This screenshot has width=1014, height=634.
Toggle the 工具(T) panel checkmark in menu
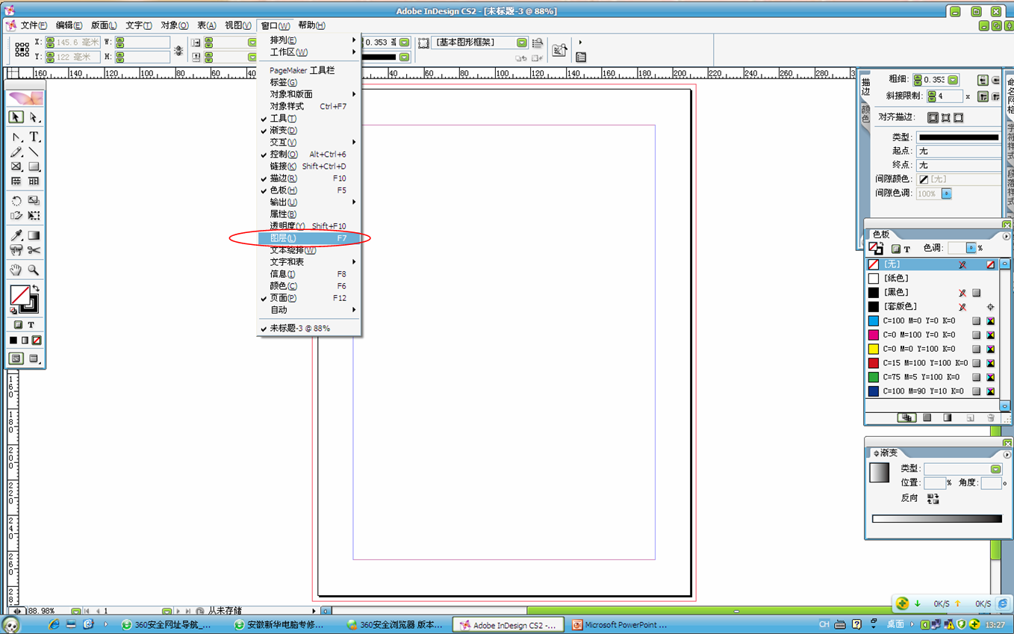pos(283,119)
